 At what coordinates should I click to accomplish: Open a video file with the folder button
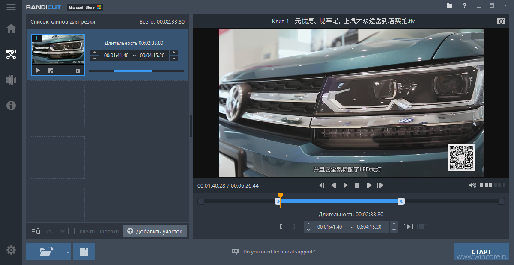click(x=45, y=252)
